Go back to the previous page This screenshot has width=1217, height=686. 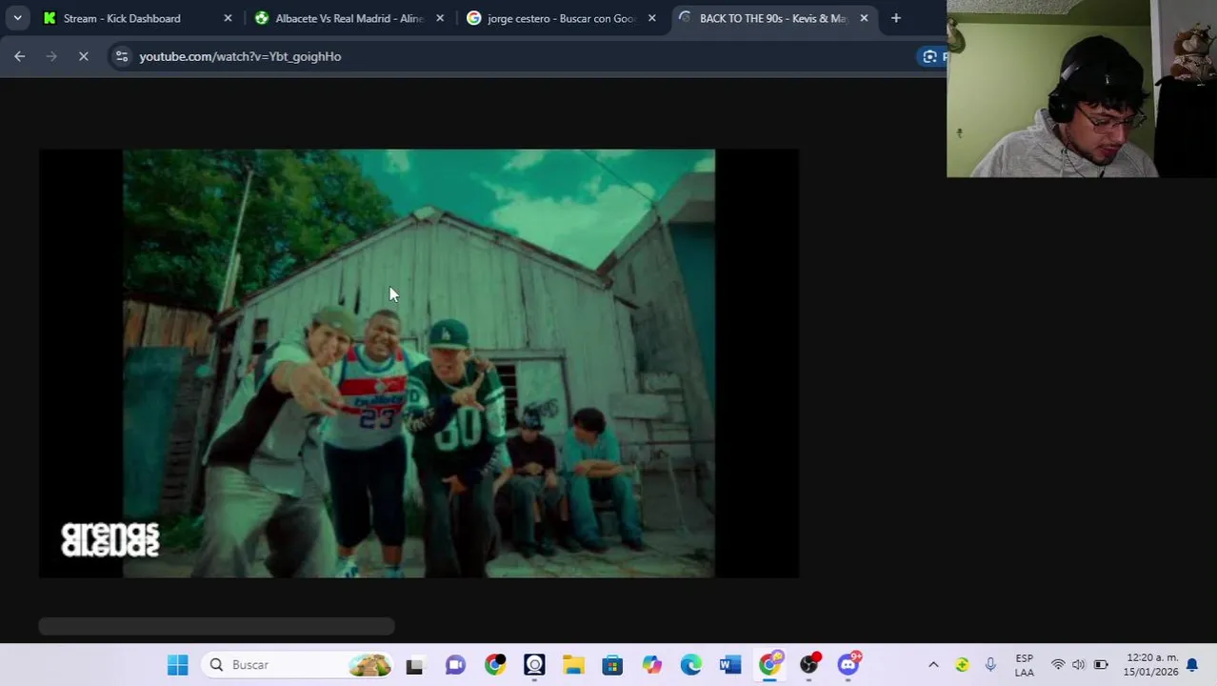pyautogui.click(x=20, y=56)
